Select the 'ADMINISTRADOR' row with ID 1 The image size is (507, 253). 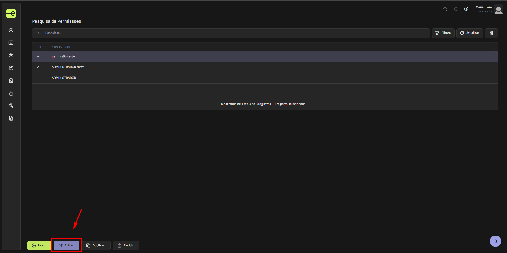pyautogui.click(x=265, y=78)
